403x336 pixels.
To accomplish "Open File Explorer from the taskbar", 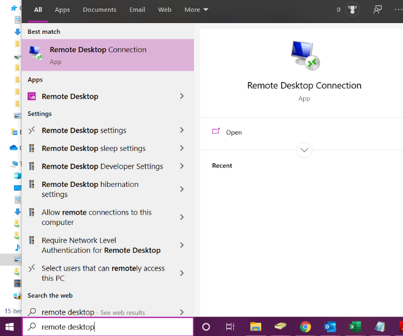I will pyautogui.click(x=255, y=327).
